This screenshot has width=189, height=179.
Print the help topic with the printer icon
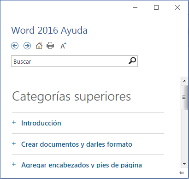click(50, 46)
